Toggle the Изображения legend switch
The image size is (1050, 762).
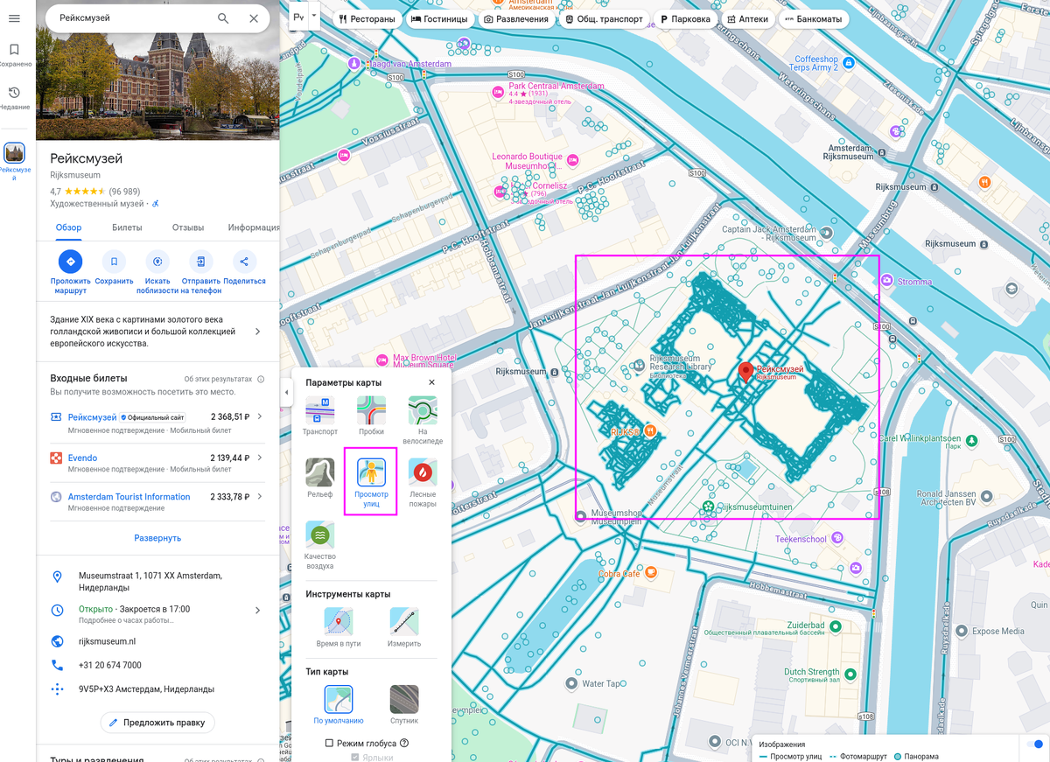[x=1033, y=744]
